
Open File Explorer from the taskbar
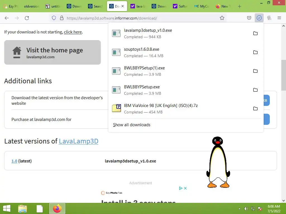tap(23, 208)
